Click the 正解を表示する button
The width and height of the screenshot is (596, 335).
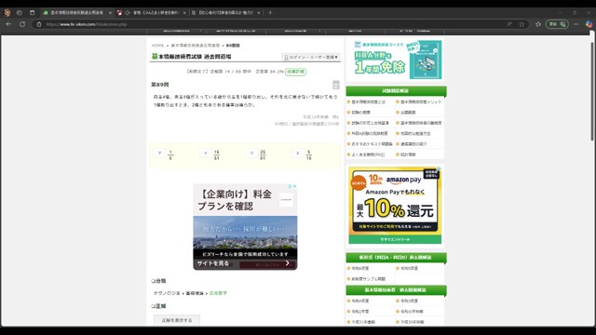pyautogui.click(x=177, y=320)
